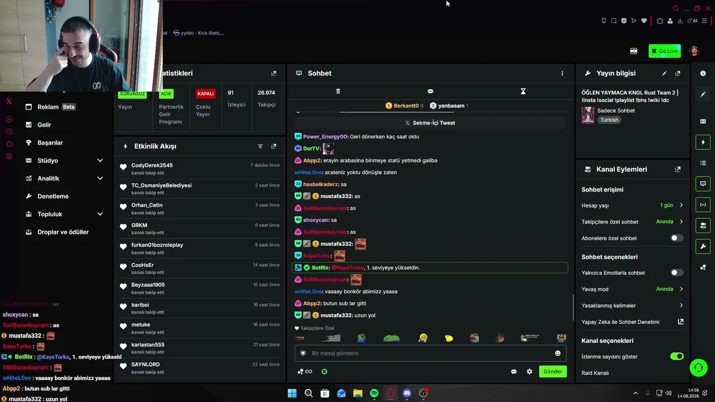The height and width of the screenshot is (402, 715).
Task: Click the green Go Live button
Action: pos(664,51)
